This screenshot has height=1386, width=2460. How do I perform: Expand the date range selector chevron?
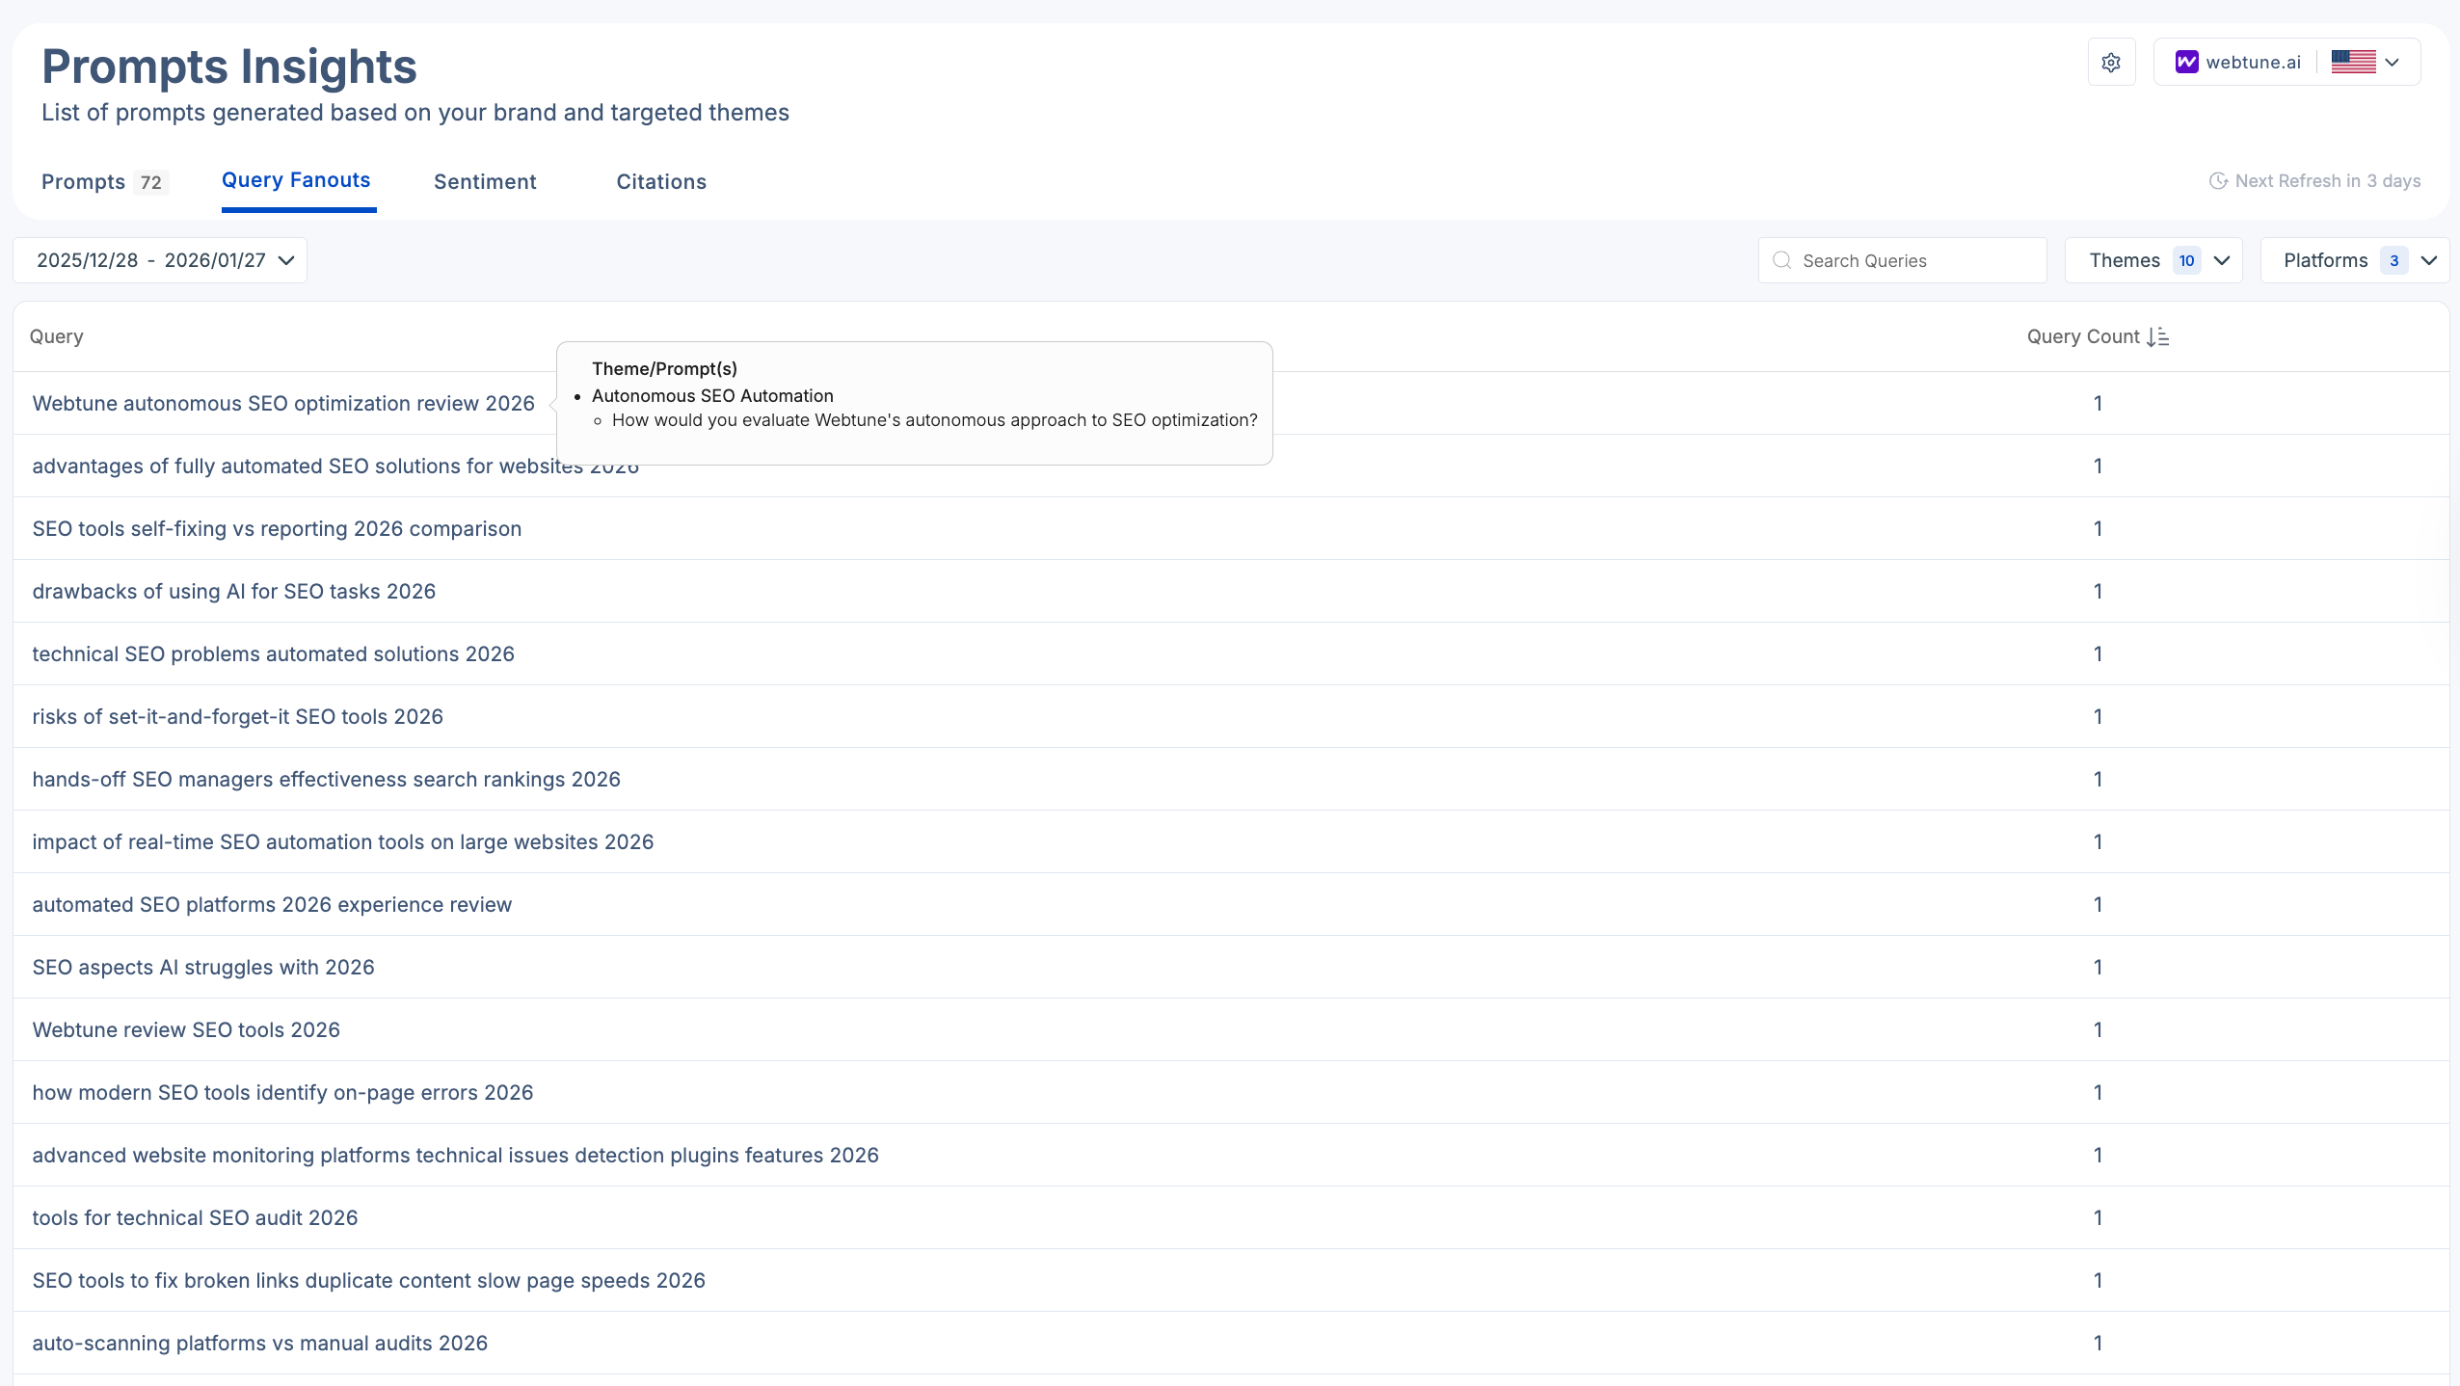285,260
